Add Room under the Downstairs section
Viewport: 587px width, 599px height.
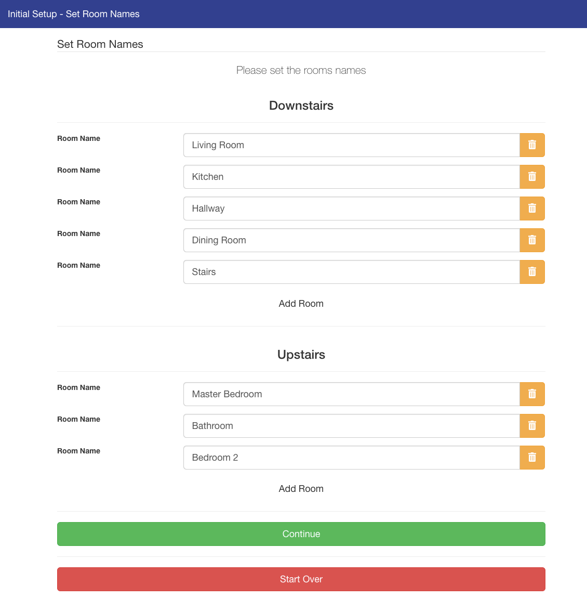[x=301, y=303]
